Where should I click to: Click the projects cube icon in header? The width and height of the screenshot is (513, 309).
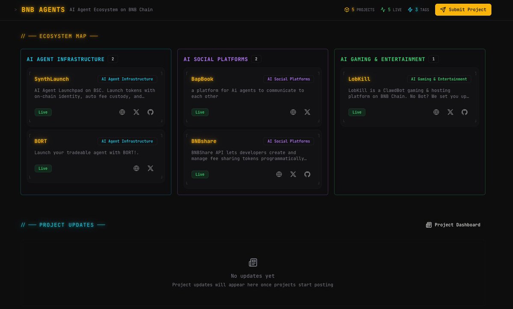tap(347, 10)
